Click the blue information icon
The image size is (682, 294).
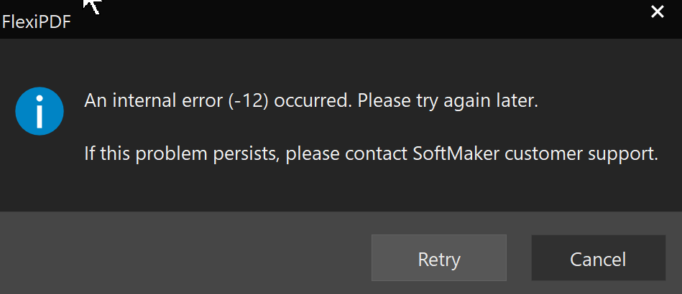click(x=40, y=110)
